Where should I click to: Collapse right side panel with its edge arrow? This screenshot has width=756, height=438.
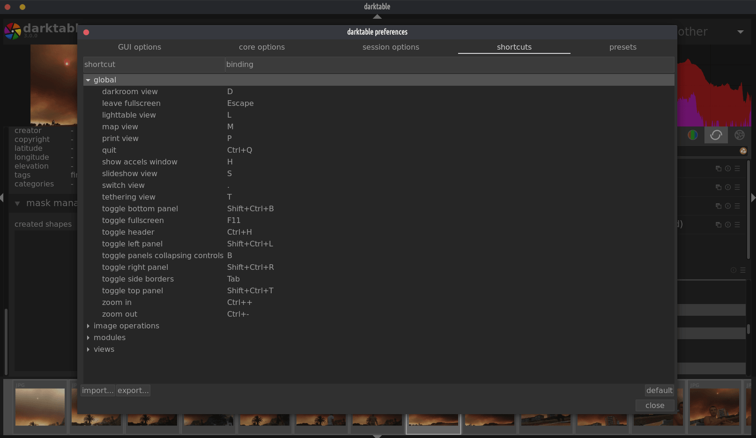click(753, 198)
